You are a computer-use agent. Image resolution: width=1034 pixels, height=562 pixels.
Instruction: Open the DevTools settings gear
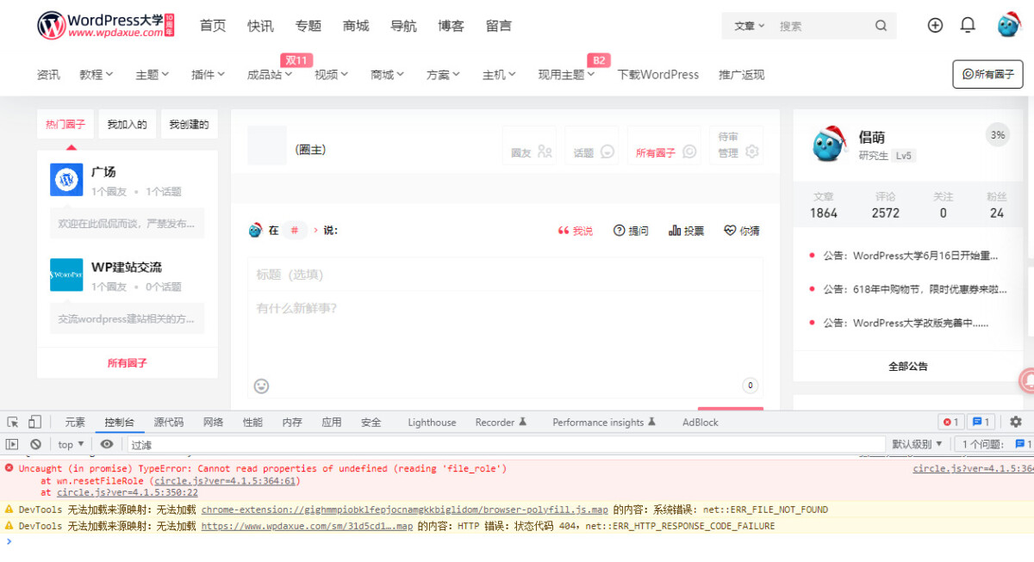(1017, 422)
